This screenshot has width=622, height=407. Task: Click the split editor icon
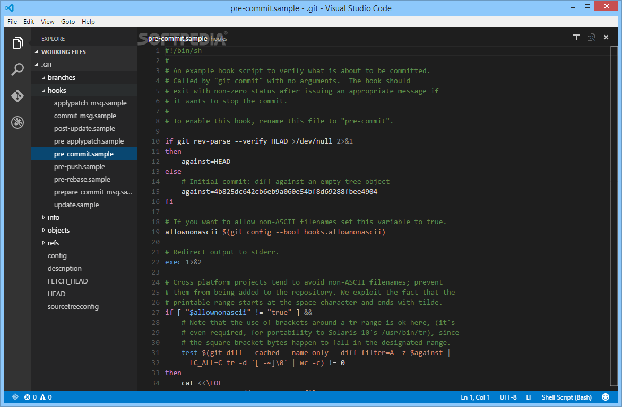coord(576,37)
